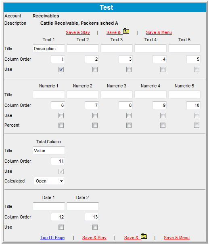Image resolution: width=209 pixels, height=244 pixels.
Task: Click the bottom Save & Stay link
Action: click(x=94, y=238)
